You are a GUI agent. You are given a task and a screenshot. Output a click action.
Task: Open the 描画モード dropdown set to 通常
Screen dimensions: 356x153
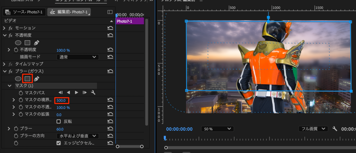coord(77,57)
